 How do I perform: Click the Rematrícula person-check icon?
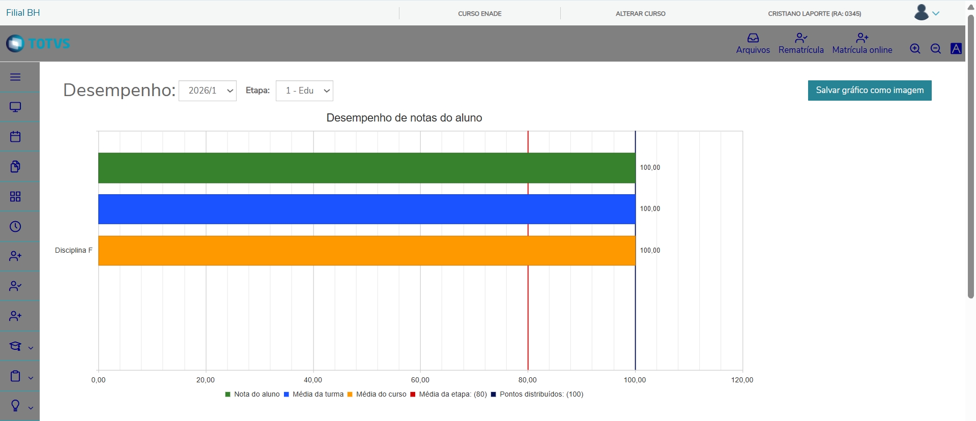tap(801, 38)
